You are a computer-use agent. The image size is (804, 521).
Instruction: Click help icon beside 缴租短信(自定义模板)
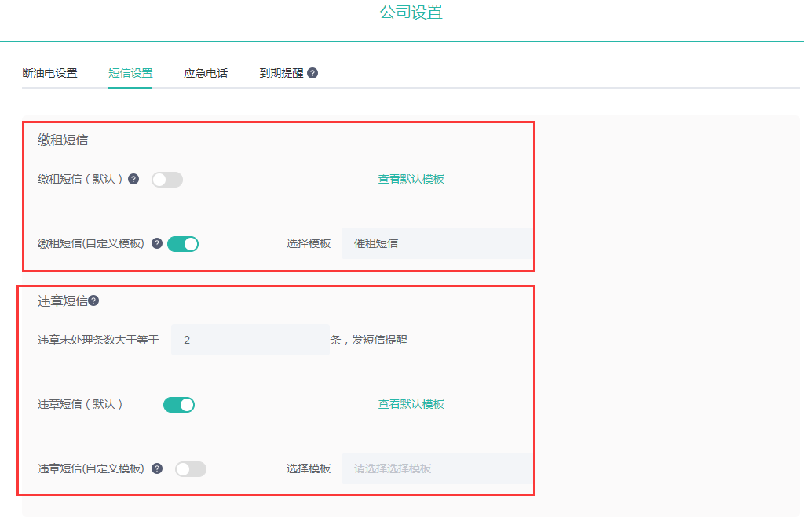pos(157,243)
